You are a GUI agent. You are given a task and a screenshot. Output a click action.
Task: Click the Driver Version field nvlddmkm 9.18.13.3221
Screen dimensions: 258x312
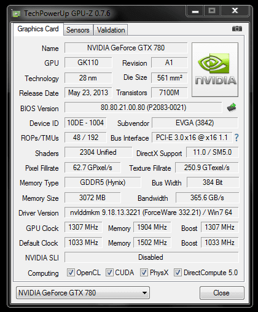pos(151,213)
